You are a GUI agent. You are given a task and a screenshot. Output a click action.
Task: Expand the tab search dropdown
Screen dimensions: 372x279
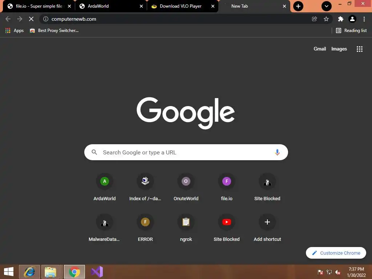point(327,6)
